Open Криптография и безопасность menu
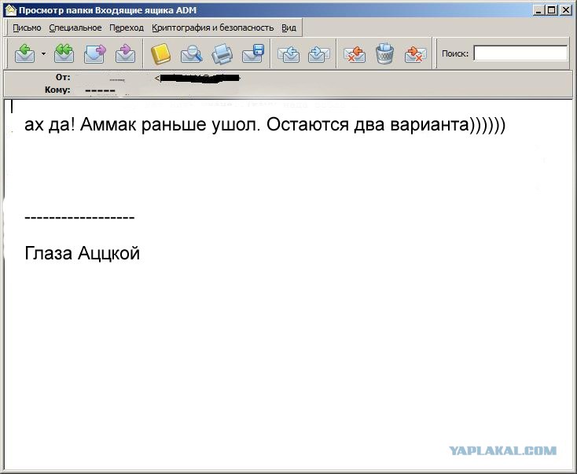Image resolution: width=577 pixels, height=474 pixels. pos(213,28)
